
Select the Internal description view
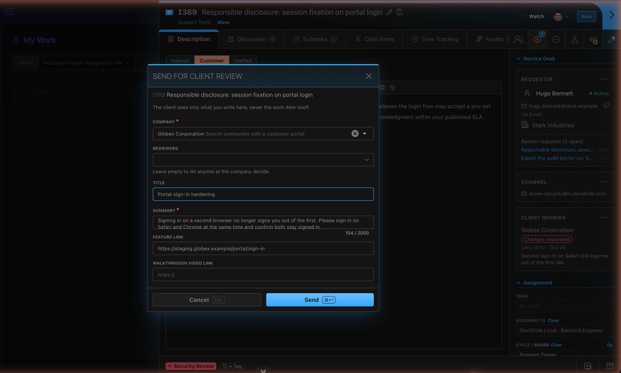(x=180, y=60)
